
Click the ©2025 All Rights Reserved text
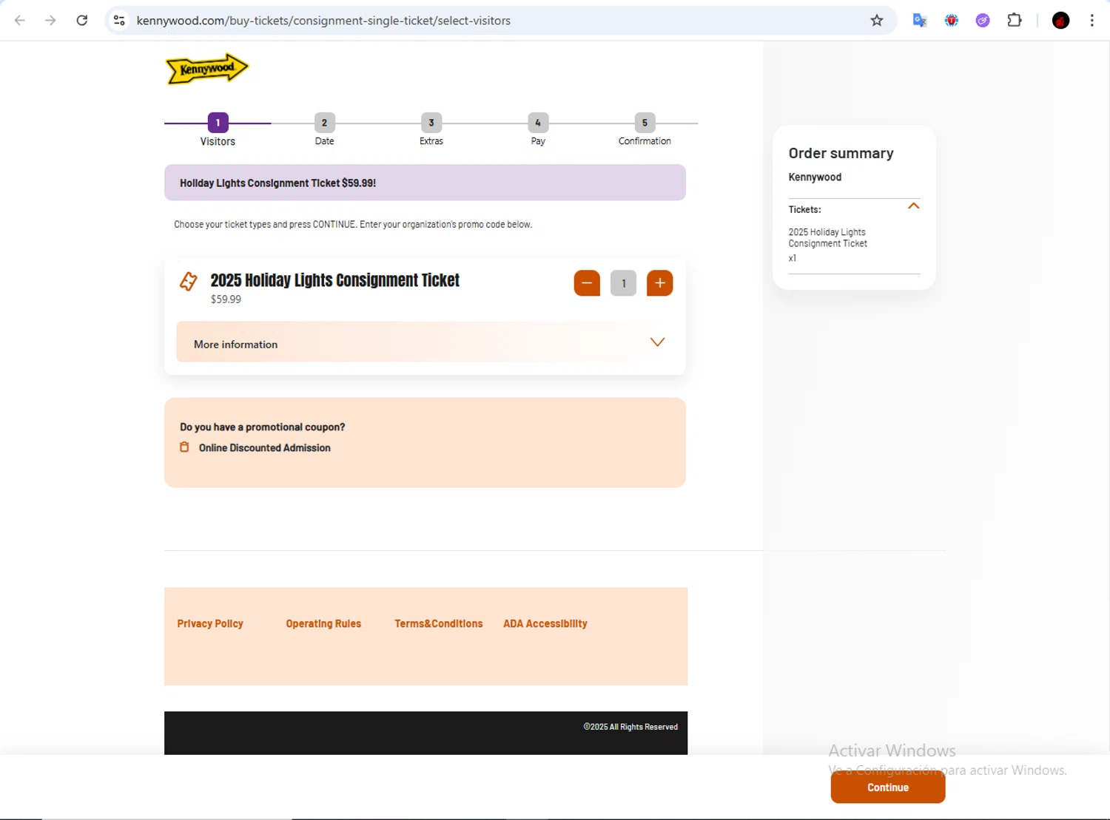pos(630,727)
